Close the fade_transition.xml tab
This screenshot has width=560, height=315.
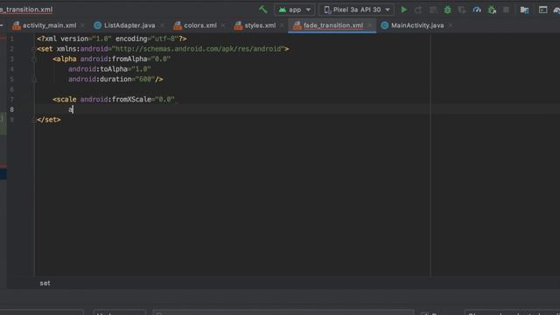[x=369, y=25]
